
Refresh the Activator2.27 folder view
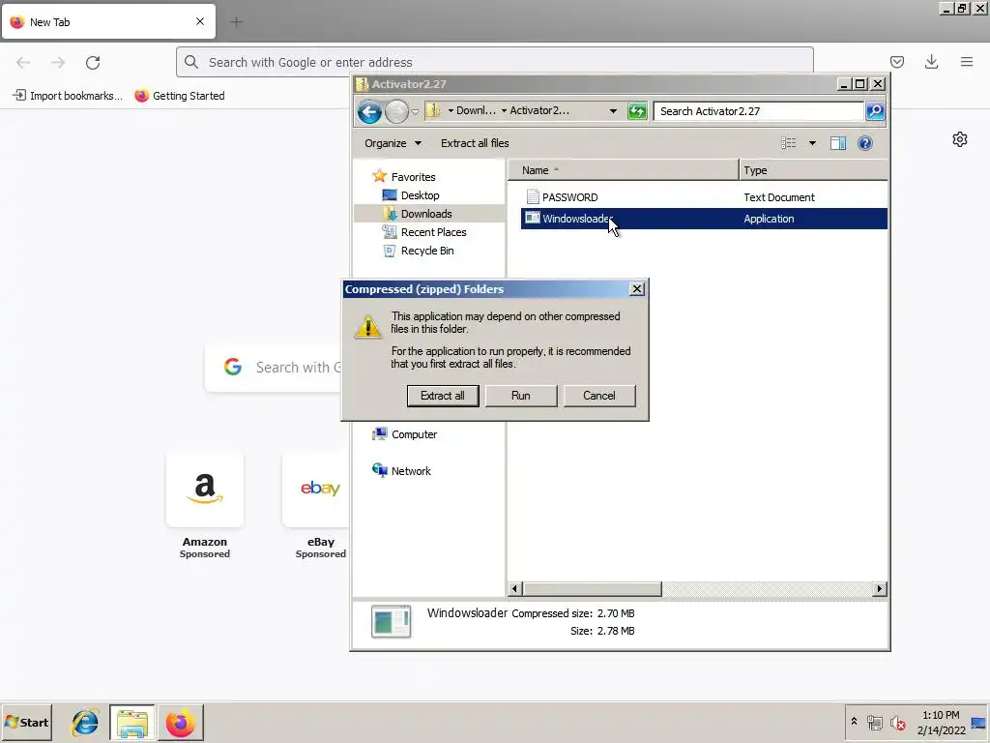[637, 111]
